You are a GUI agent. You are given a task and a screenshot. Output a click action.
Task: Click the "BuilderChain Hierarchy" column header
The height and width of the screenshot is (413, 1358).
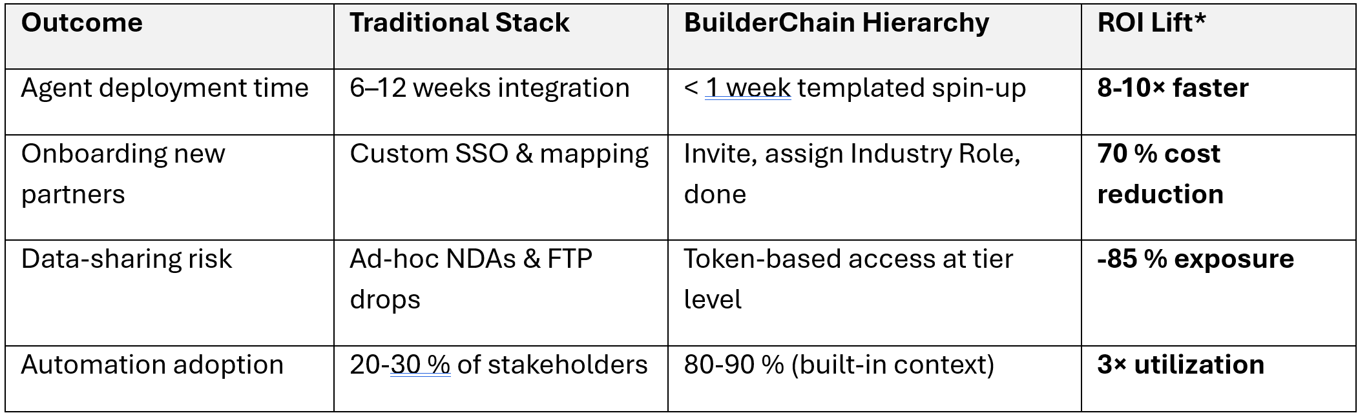[x=836, y=24]
